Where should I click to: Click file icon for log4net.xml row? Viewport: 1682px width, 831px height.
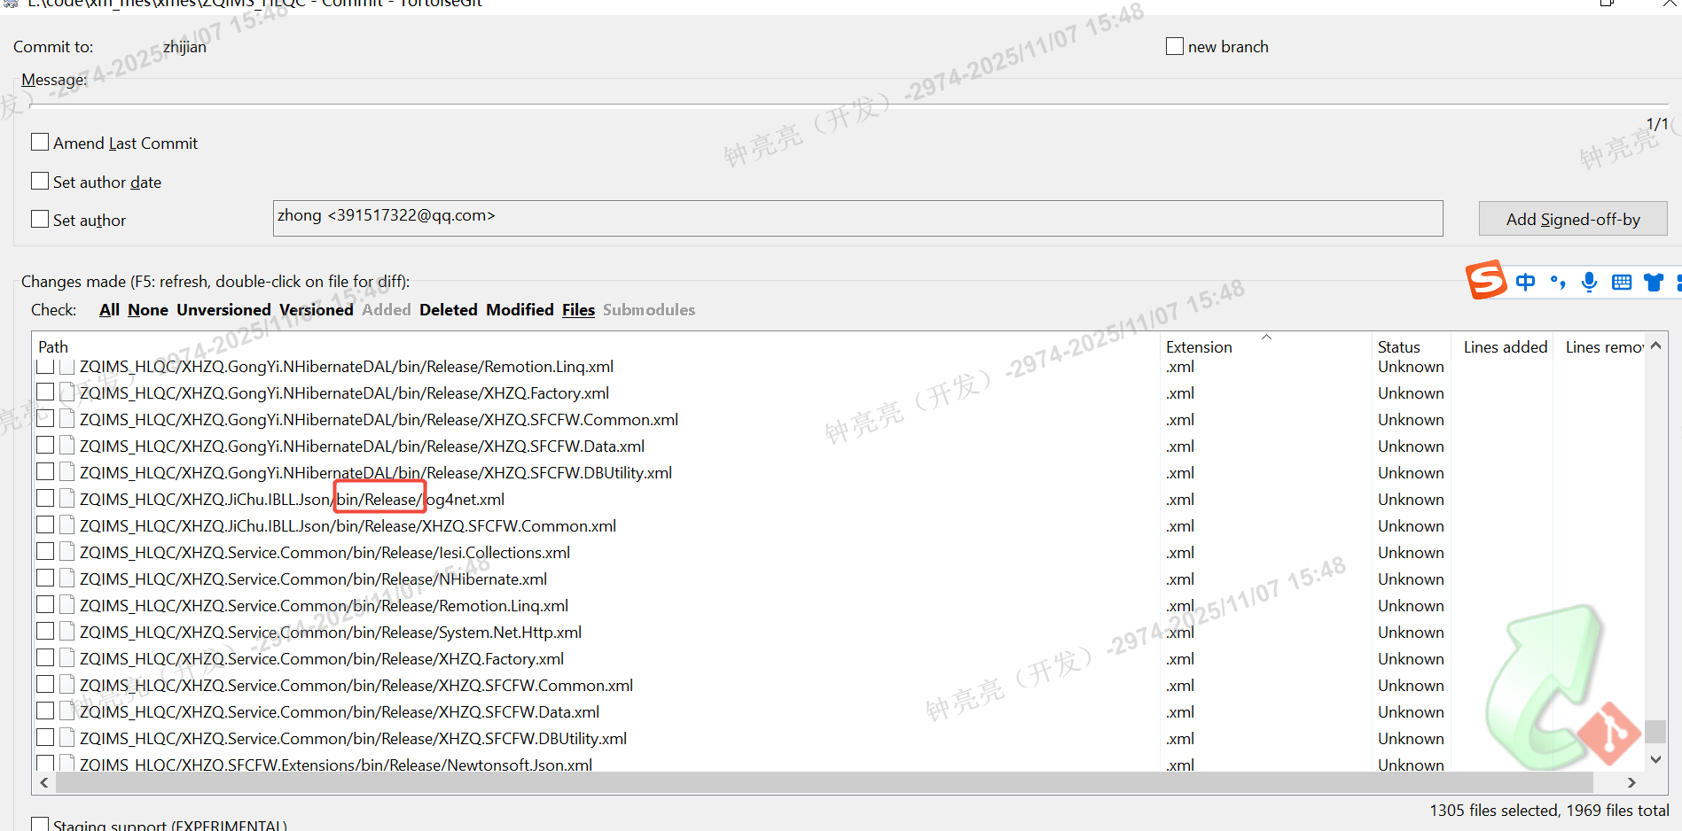pyautogui.click(x=67, y=499)
